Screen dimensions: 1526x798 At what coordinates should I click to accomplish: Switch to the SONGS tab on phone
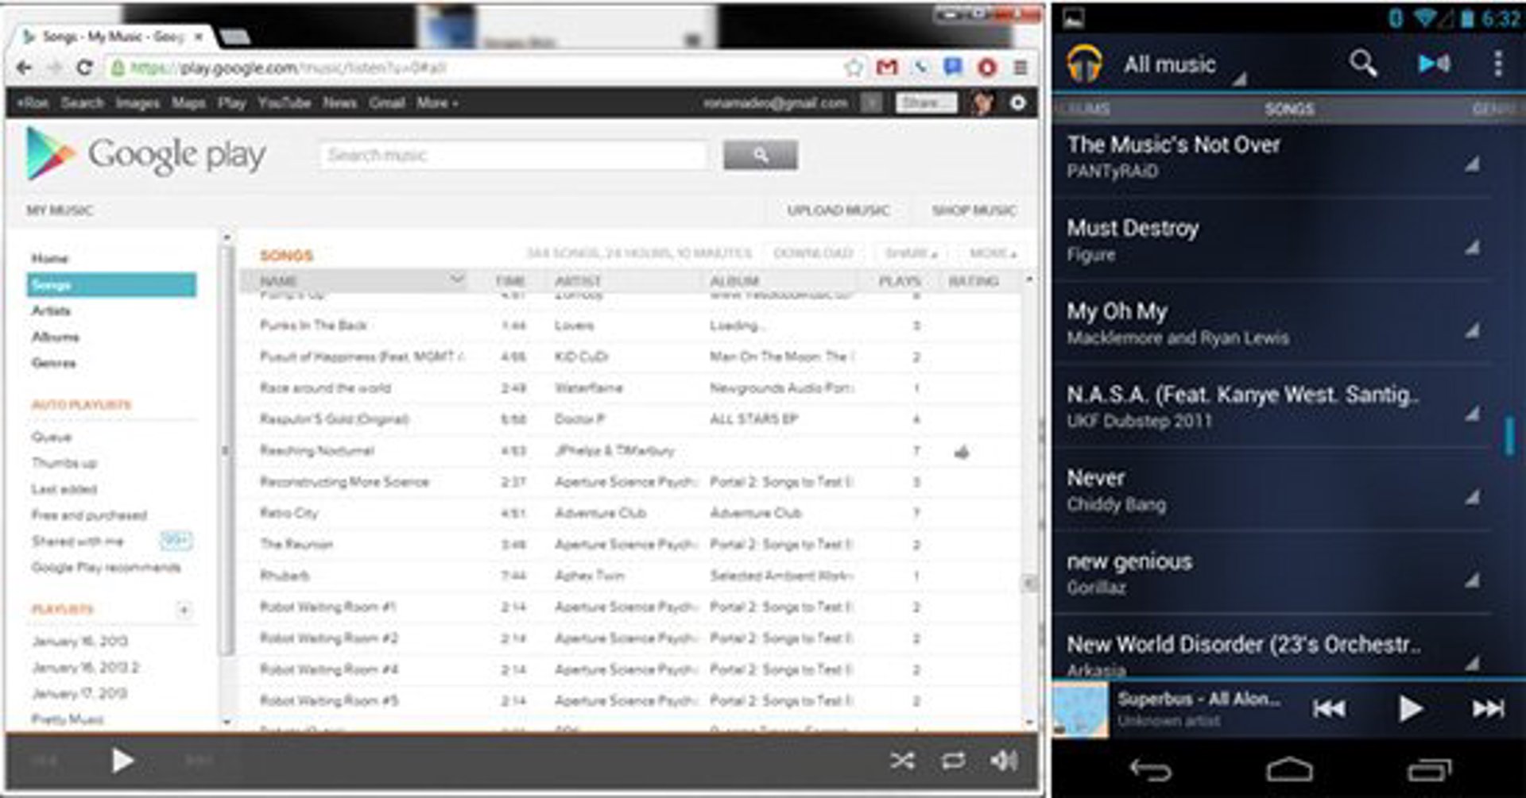[1289, 109]
